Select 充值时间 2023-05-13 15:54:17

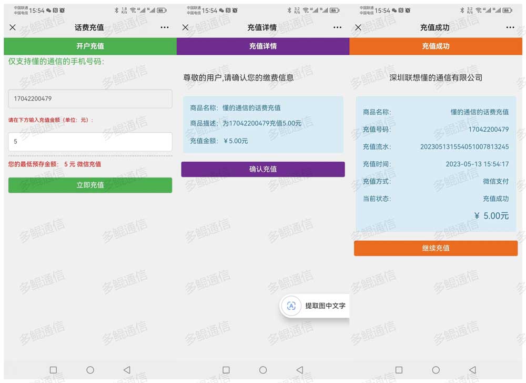477,164
